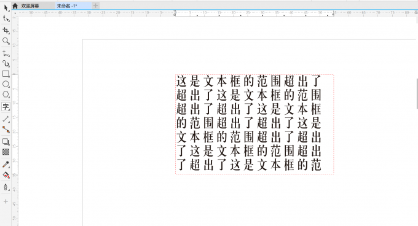Select the Drop Shadow tool

[x=6, y=142]
